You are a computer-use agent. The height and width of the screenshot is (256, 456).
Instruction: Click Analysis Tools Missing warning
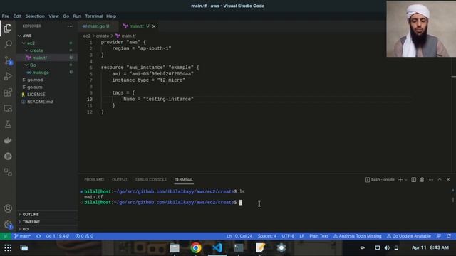[x=358, y=236]
